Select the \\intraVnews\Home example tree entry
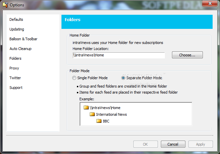This screenshot has width=220, height=154. tap(105, 108)
